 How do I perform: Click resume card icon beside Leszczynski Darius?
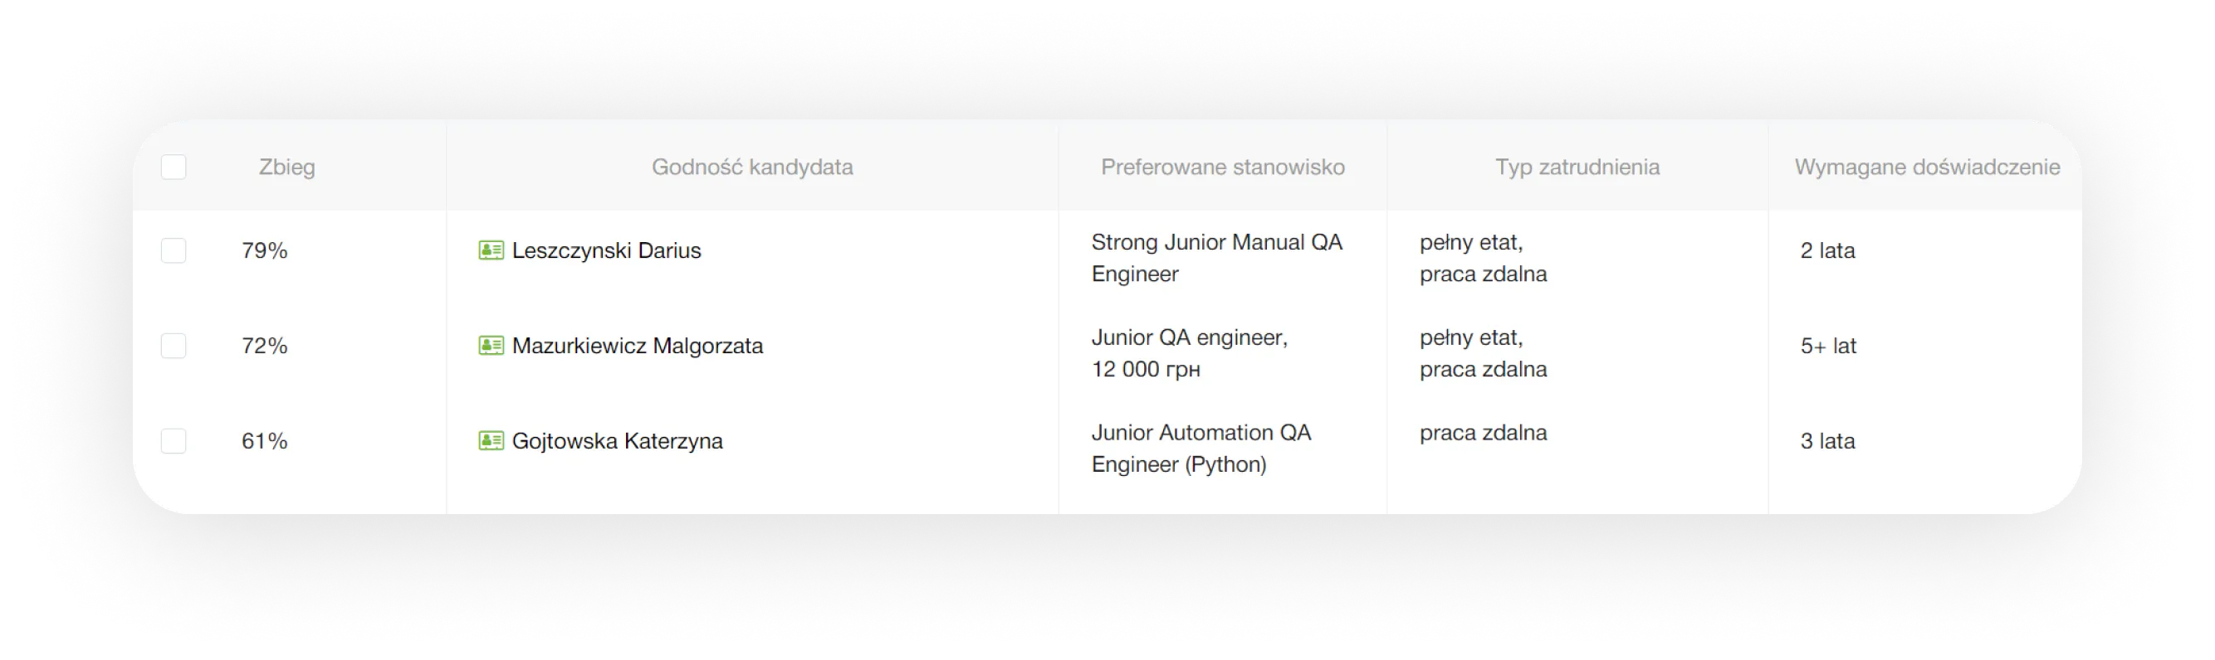click(x=490, y=250)
